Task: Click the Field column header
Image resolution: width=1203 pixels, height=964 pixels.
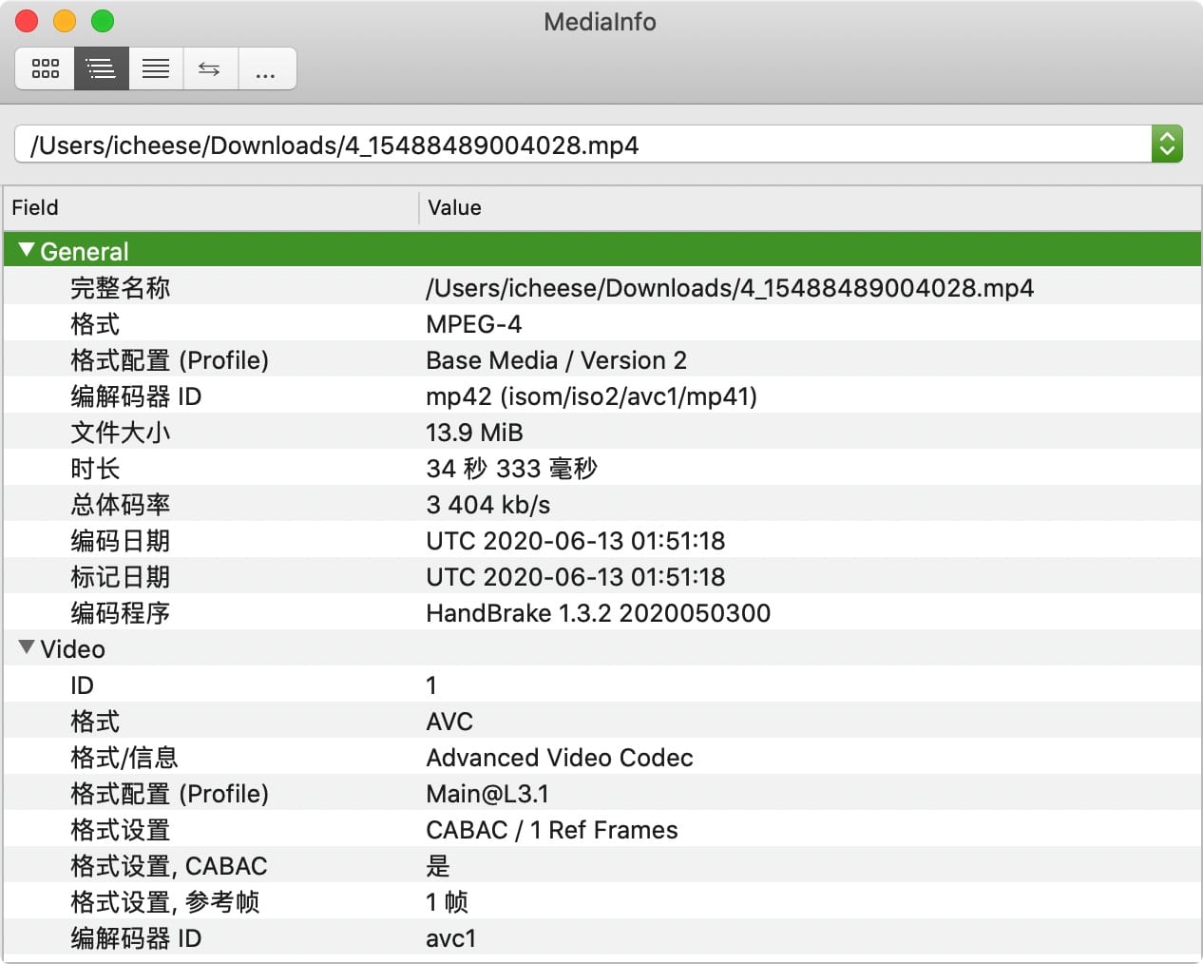Action: click(209, 207)
